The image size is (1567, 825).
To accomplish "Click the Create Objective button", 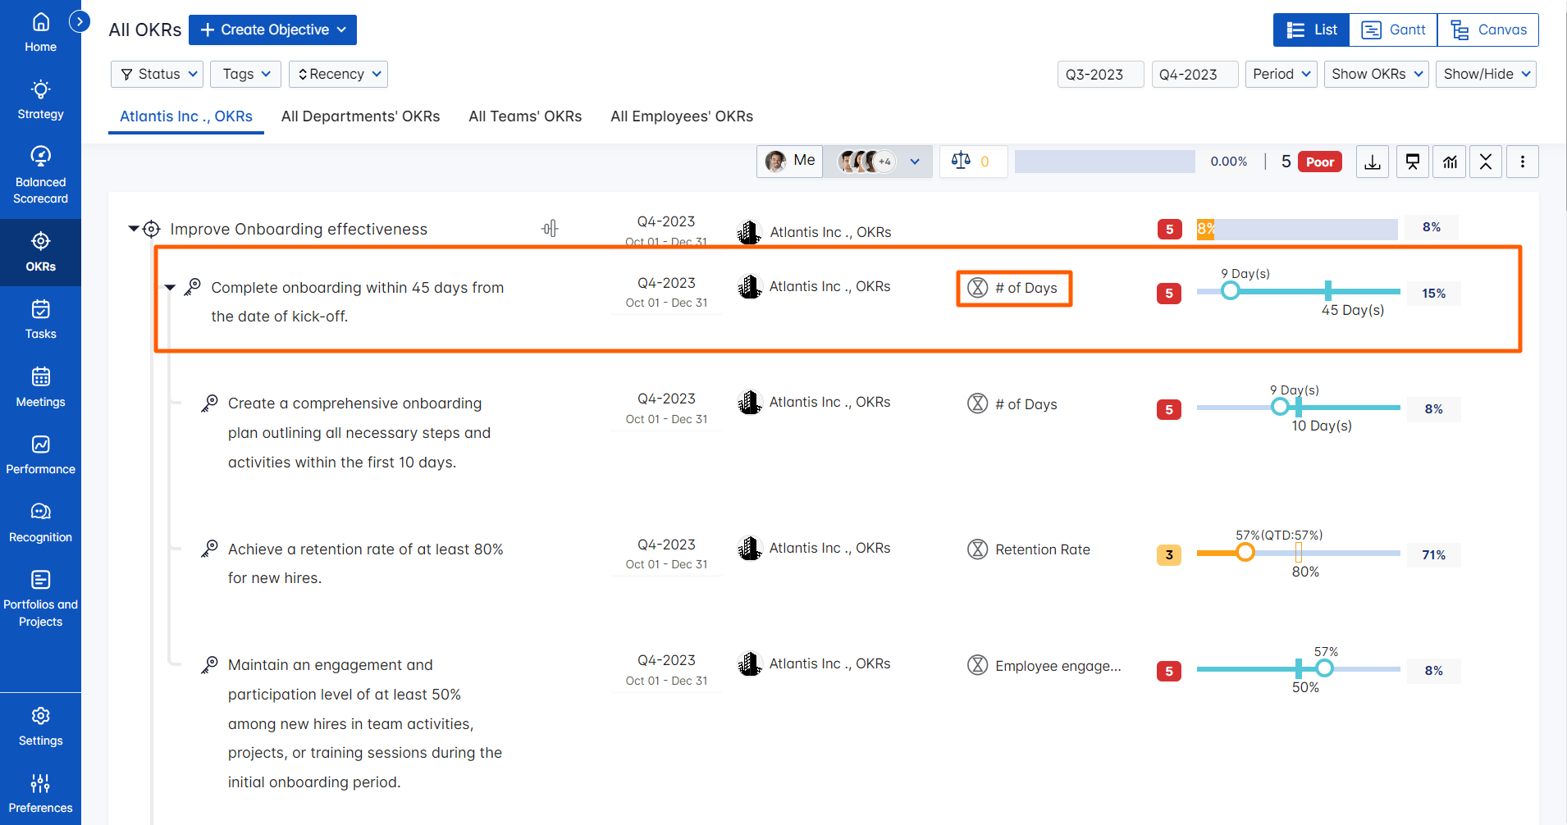I will click(x=272, y=30).
